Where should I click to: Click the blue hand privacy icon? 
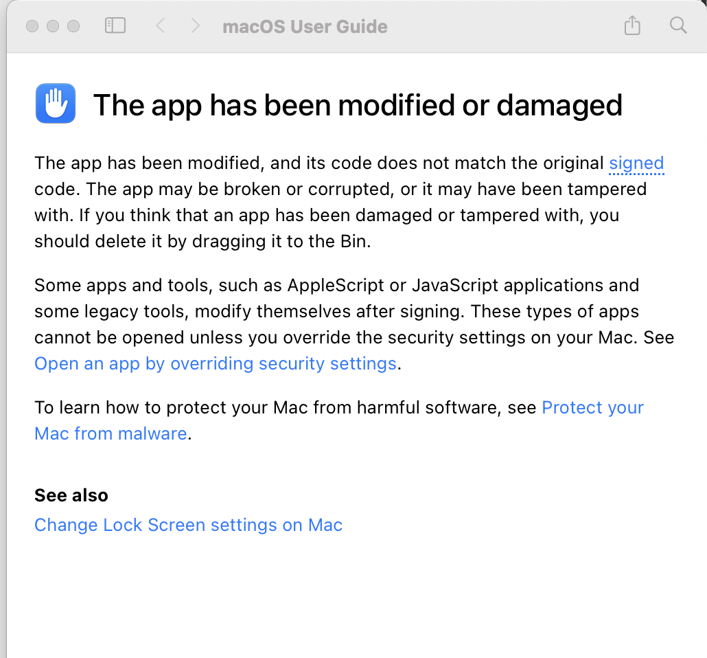coord(55,104)
